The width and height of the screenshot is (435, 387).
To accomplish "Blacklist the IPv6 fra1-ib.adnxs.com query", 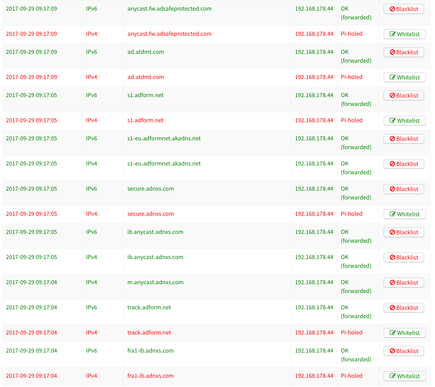I will click(x=404, y=351).
